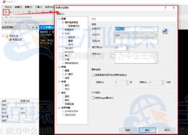Click the globe icon in the Xshell toolbar
The image size is (188, 135).
pos(50,12)
